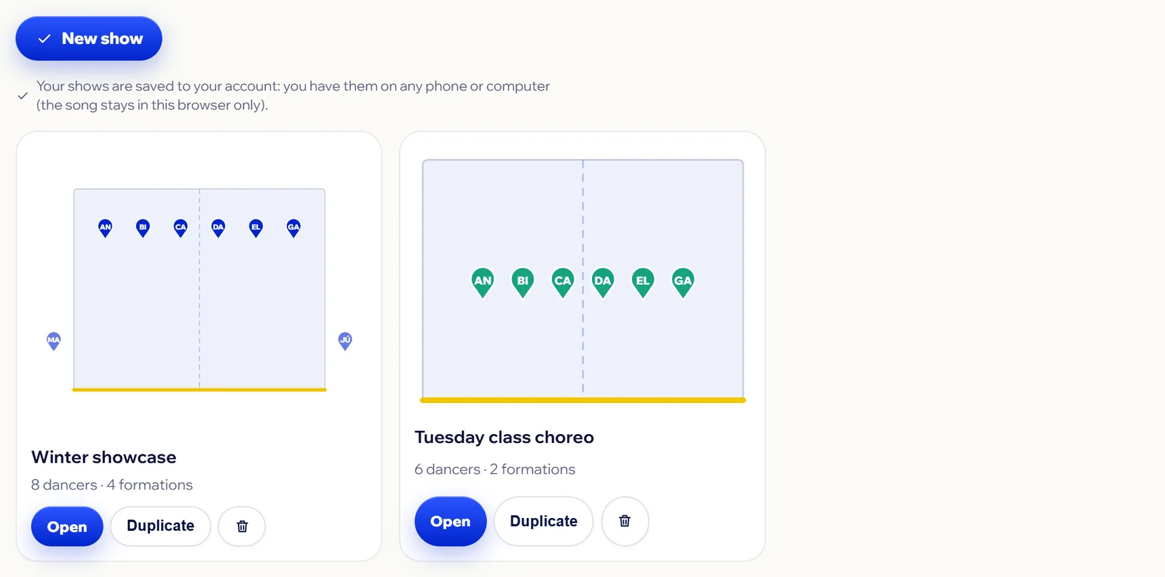1165x577 pixels.
Task: Delete Winter showcase with trash icon
Action: tap(242, 526)
